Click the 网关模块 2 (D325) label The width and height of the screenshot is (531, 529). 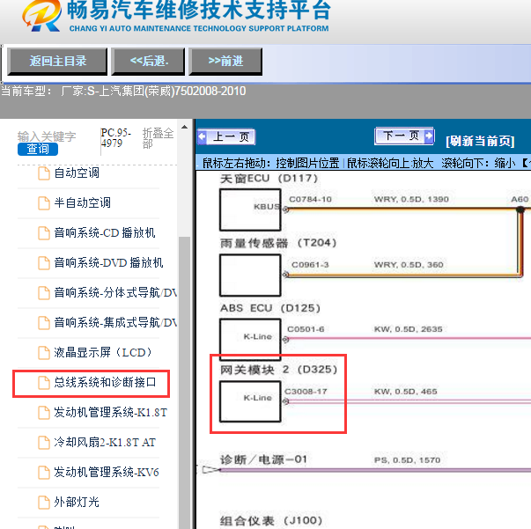pos(278,370)
